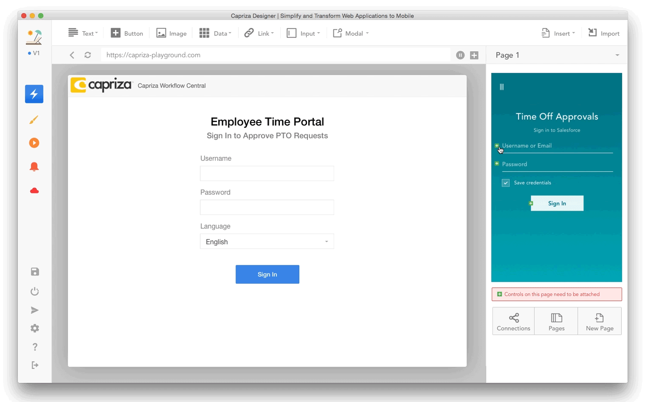Click the beach umbrella app logo
Image resolution: width=648 pixels, height=402 pixels.
[34, 37]
